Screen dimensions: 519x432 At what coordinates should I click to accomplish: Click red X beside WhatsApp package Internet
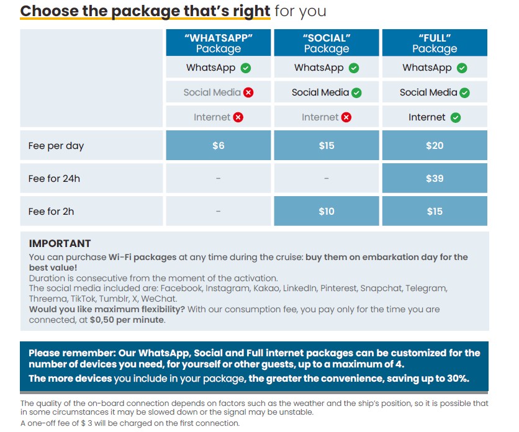(x=238, y=117)
